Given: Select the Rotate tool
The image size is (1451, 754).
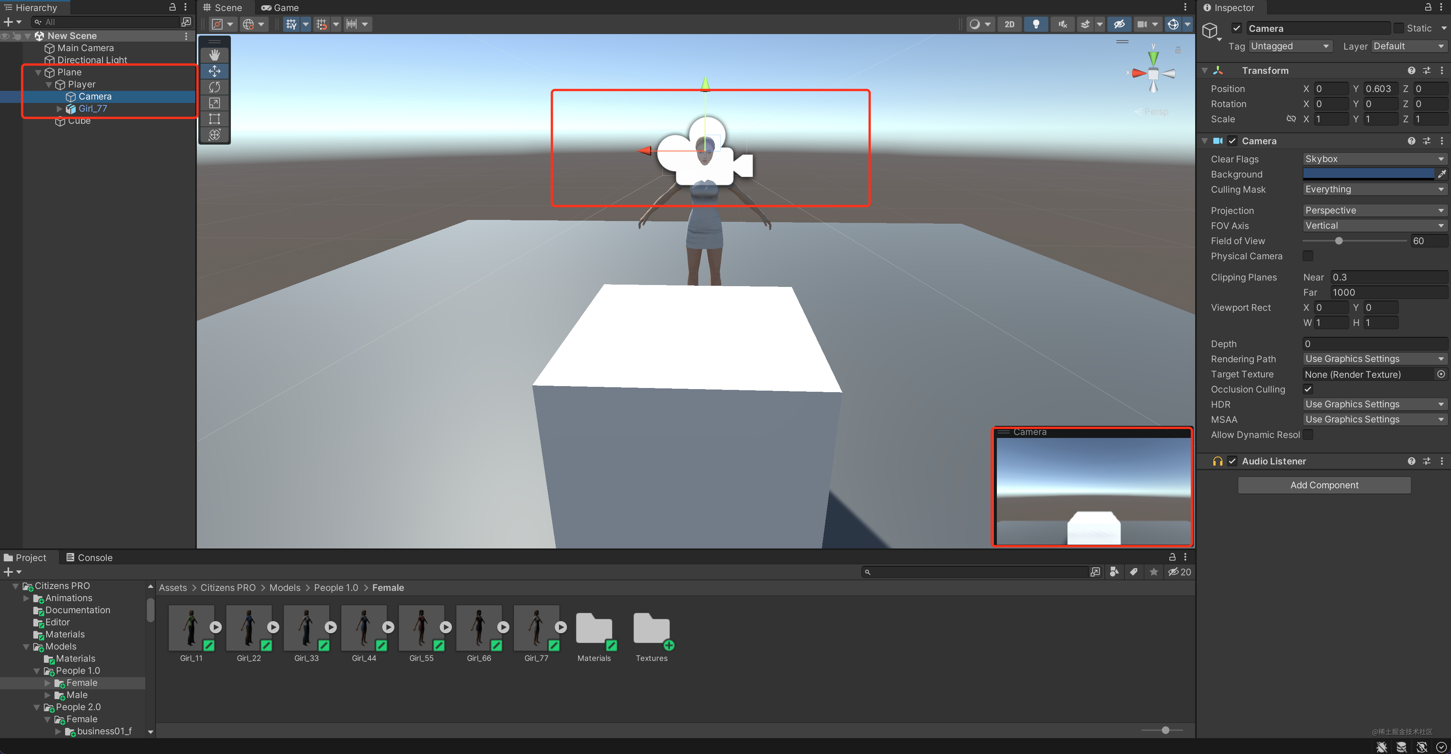Looking at the screenshot, I should click(x=215, y=87).
